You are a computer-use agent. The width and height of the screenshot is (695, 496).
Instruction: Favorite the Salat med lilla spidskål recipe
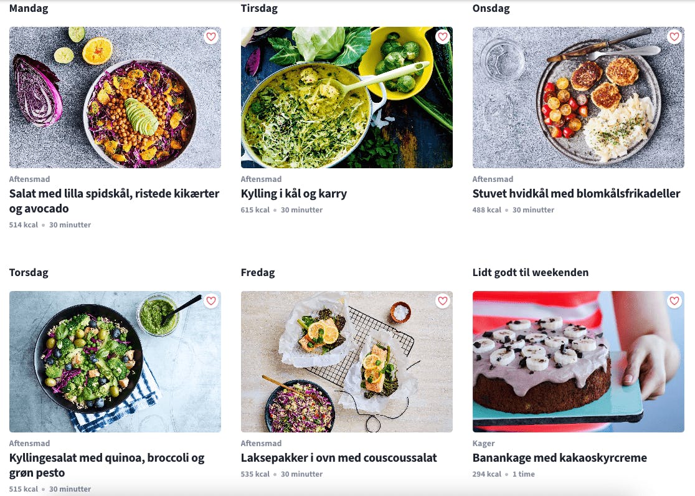(x=211, y=37)
